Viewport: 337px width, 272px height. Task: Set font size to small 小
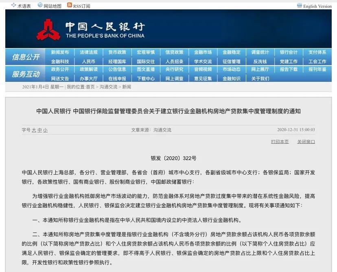pos(45,130)
